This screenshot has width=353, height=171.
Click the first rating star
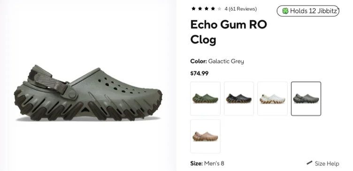[193, 9]
